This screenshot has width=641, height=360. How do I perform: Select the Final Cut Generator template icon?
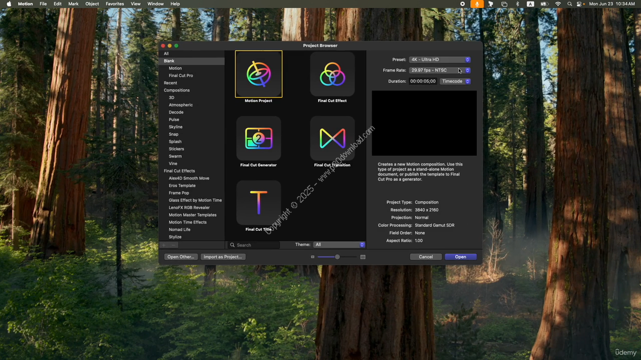click(x=258, y=138)
